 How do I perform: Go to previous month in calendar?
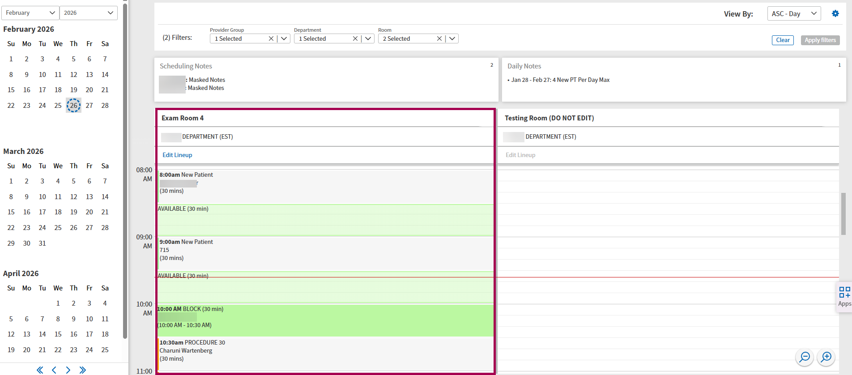tap(54, 370)
